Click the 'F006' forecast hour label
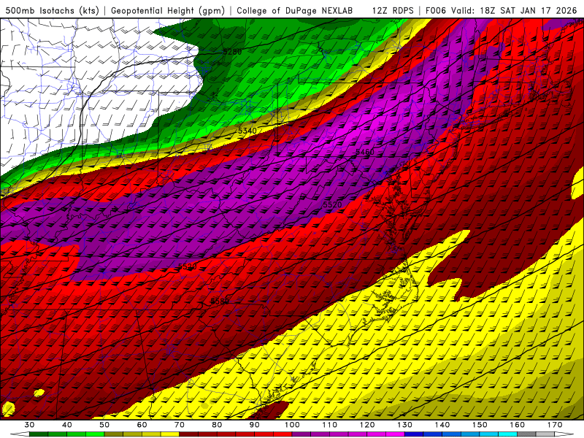Viewport: 584px width, 438px height. click(435, 10)
